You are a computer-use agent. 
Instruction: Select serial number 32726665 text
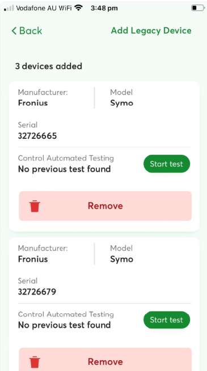[x=37, y=136]
